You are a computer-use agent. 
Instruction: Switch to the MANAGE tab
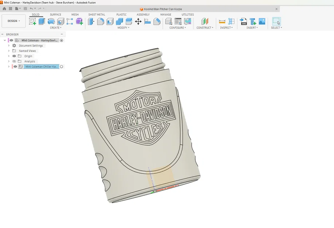(x=166, y=15)
